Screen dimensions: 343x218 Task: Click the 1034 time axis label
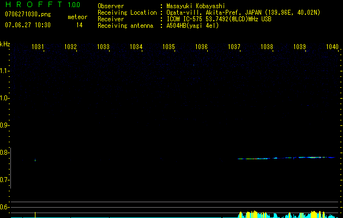point(136,46)
